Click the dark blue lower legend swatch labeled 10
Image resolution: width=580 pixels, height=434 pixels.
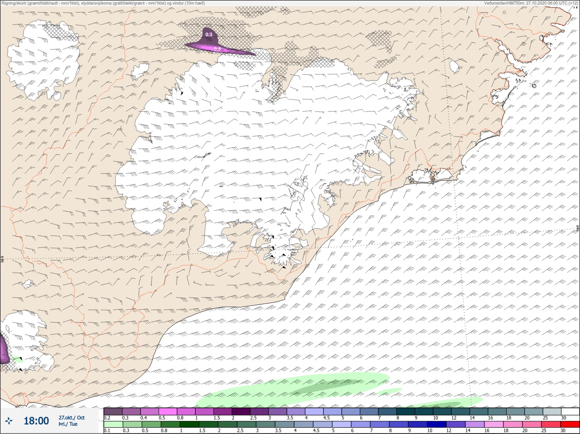437,424
